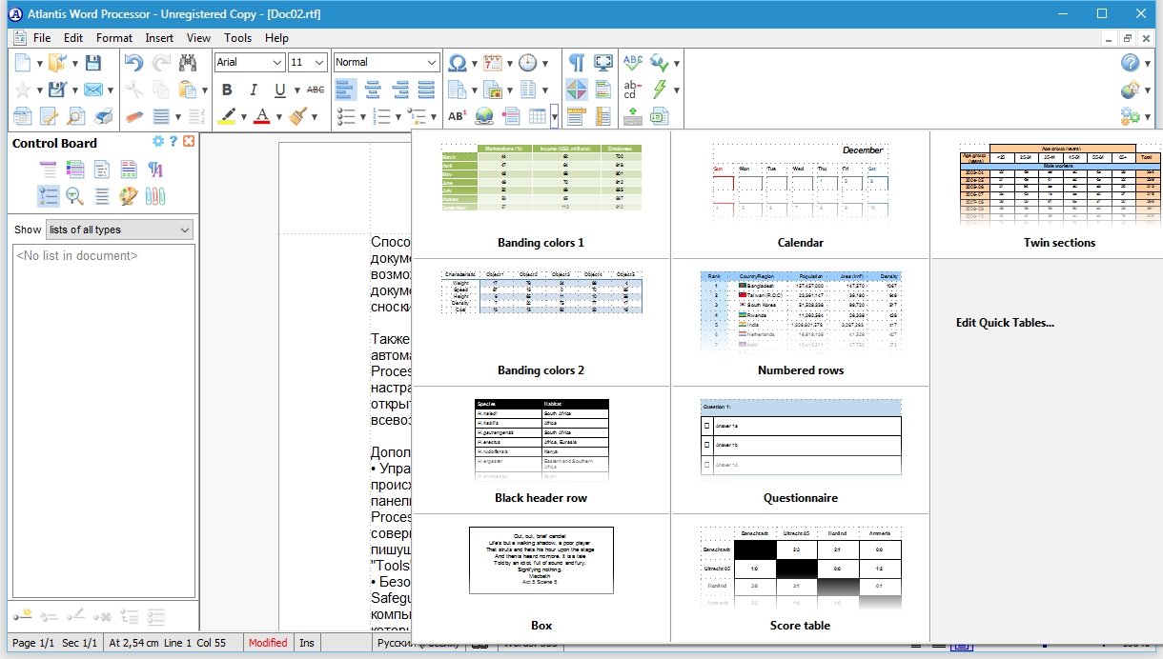Viewport: 1163px width, 659px height.
Task: Open Find with the binoculars icon
Action: (x=188, y=63)
